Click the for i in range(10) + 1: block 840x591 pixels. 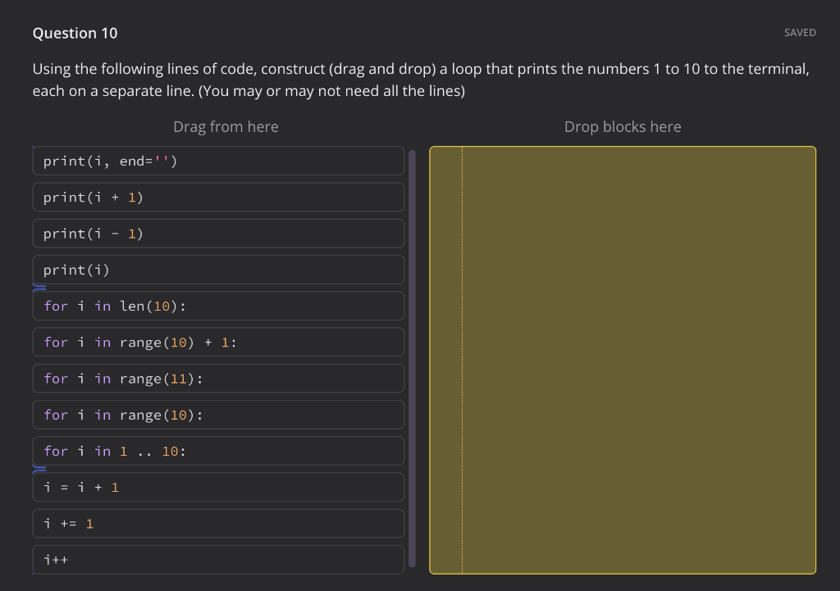tap(217, 342)
